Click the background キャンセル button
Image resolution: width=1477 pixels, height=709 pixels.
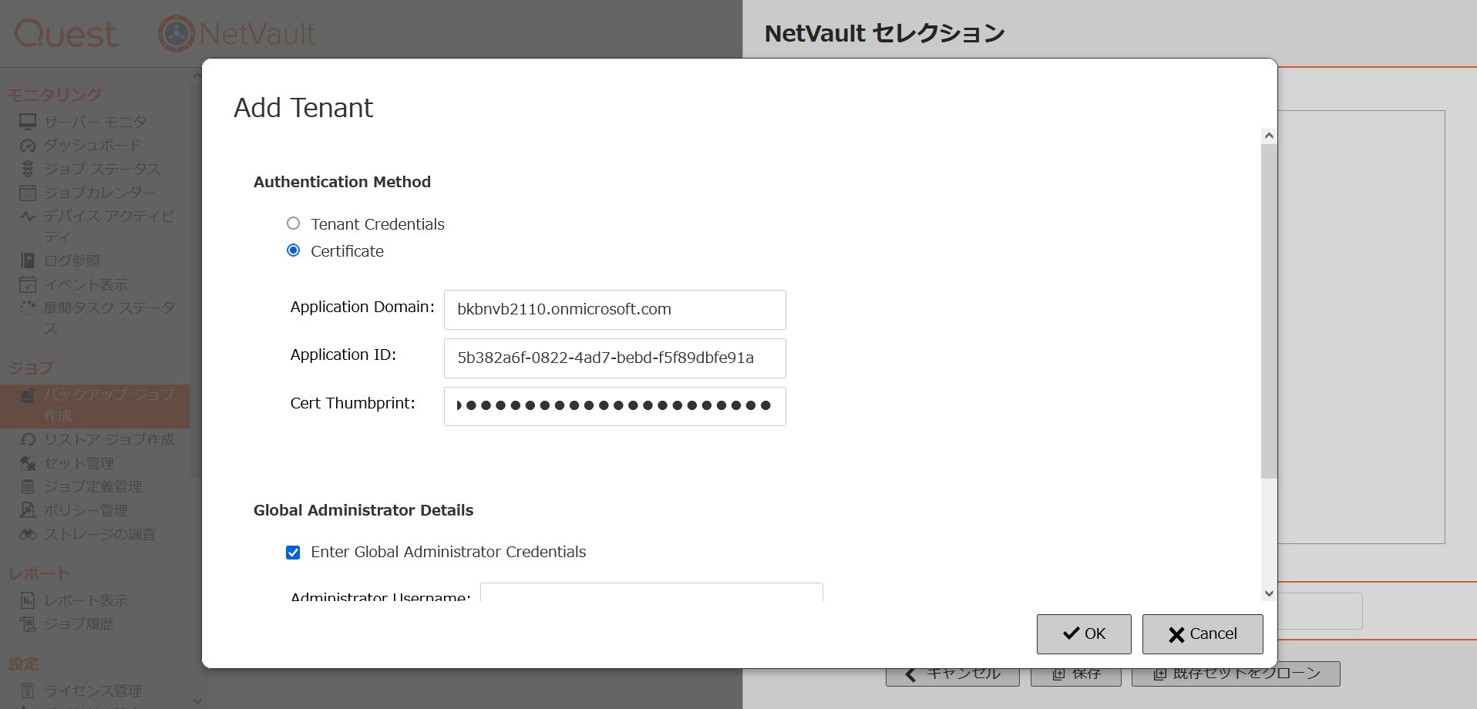point(953,674)
